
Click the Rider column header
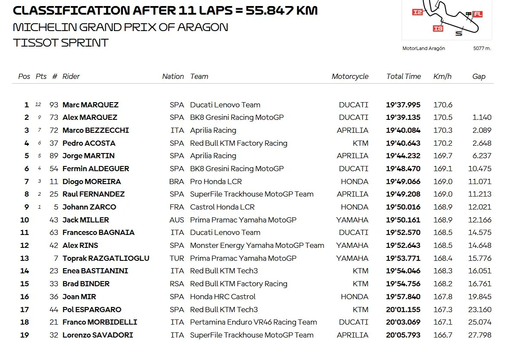[x=71, y=76]
